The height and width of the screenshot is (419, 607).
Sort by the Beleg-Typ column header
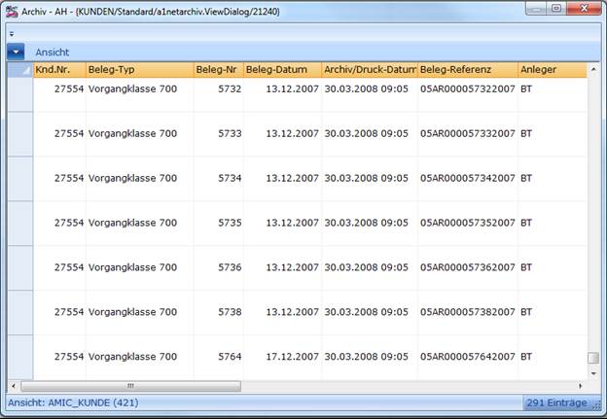click(x=140, y=70)
